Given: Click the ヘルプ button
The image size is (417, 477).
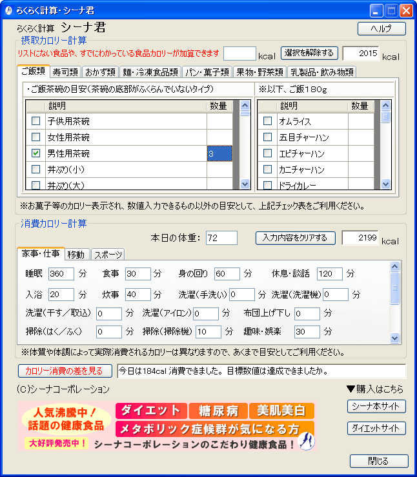Looking at the screenshot, I should point(381,28).
